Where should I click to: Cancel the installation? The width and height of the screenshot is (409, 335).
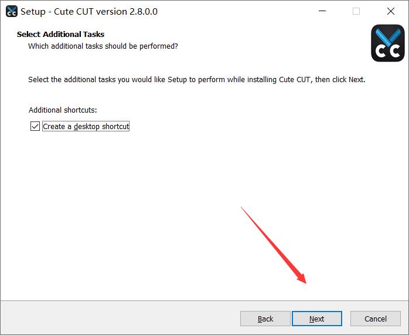(375, 319)
